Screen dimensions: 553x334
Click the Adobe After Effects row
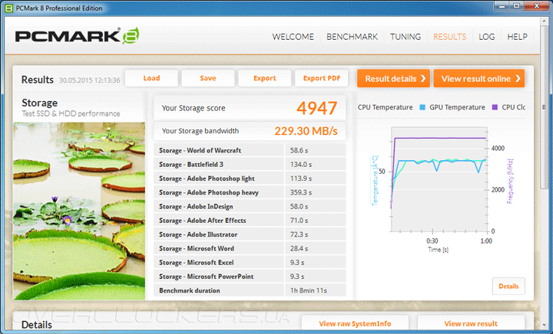(x=250, y=221)
